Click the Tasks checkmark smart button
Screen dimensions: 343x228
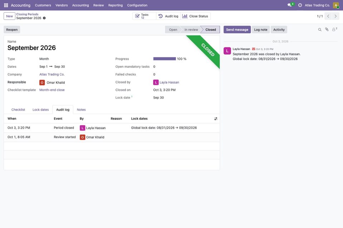click(144, 16)
